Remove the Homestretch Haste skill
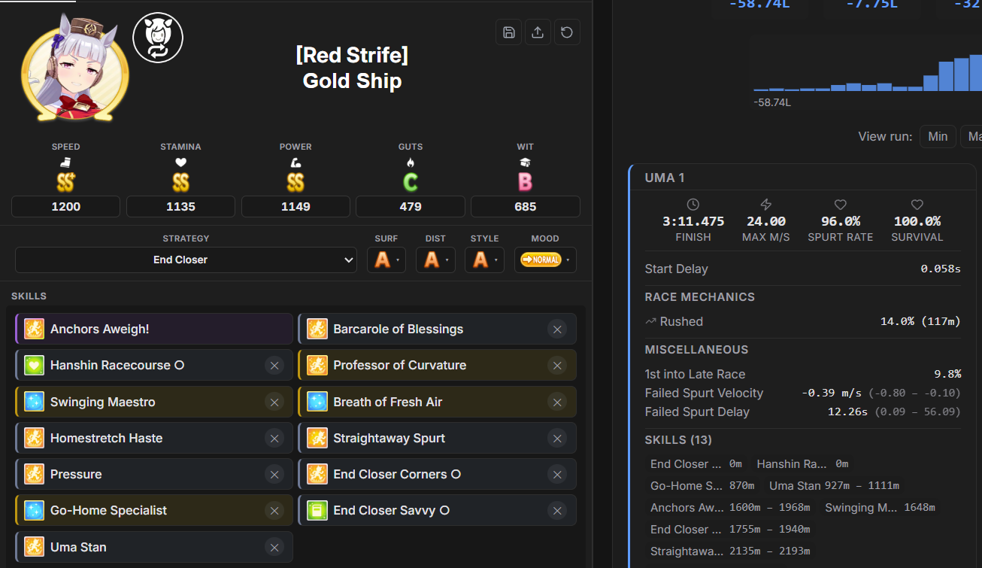982x568 pixels. (274, 438)
